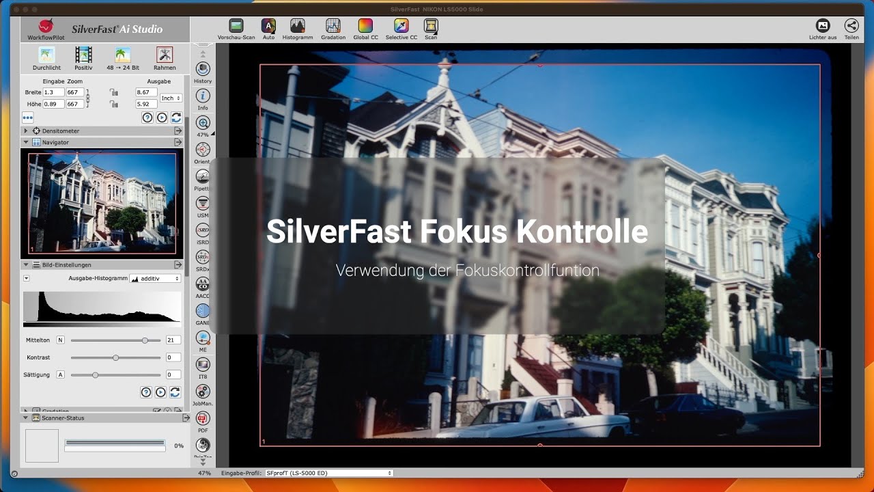The height and width of the screenshot is (492, 874).
Task: Open the Gradation tool
Action: tap(333, 29)
